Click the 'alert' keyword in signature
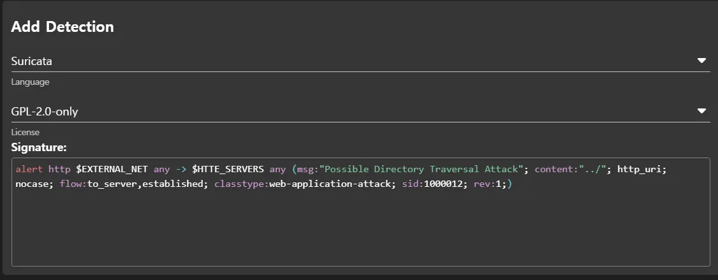This screenshot has height=280, width=718. coord(29,169)
